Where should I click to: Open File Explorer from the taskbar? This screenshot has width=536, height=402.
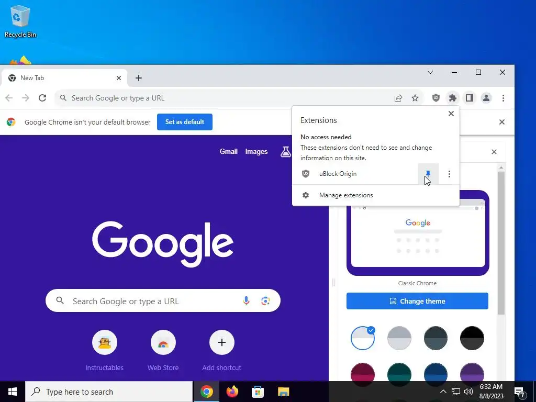pyautogui.click(x=283, y=392)
